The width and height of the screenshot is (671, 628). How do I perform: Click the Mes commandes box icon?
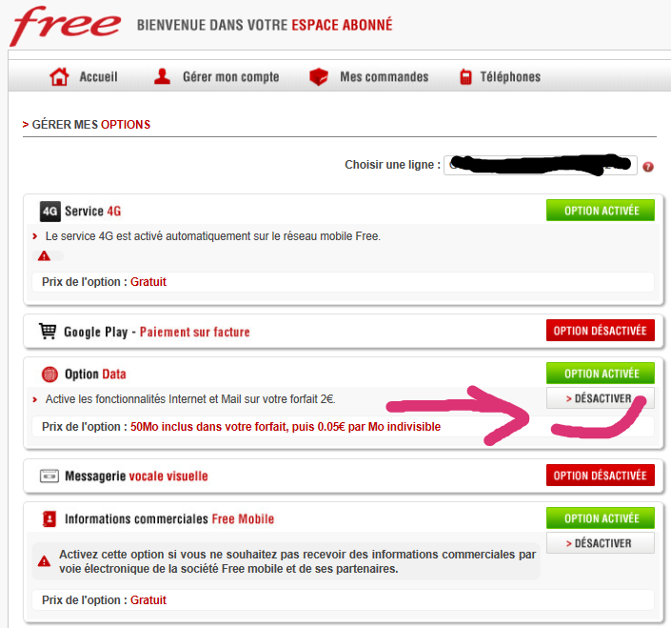(319, 76)
